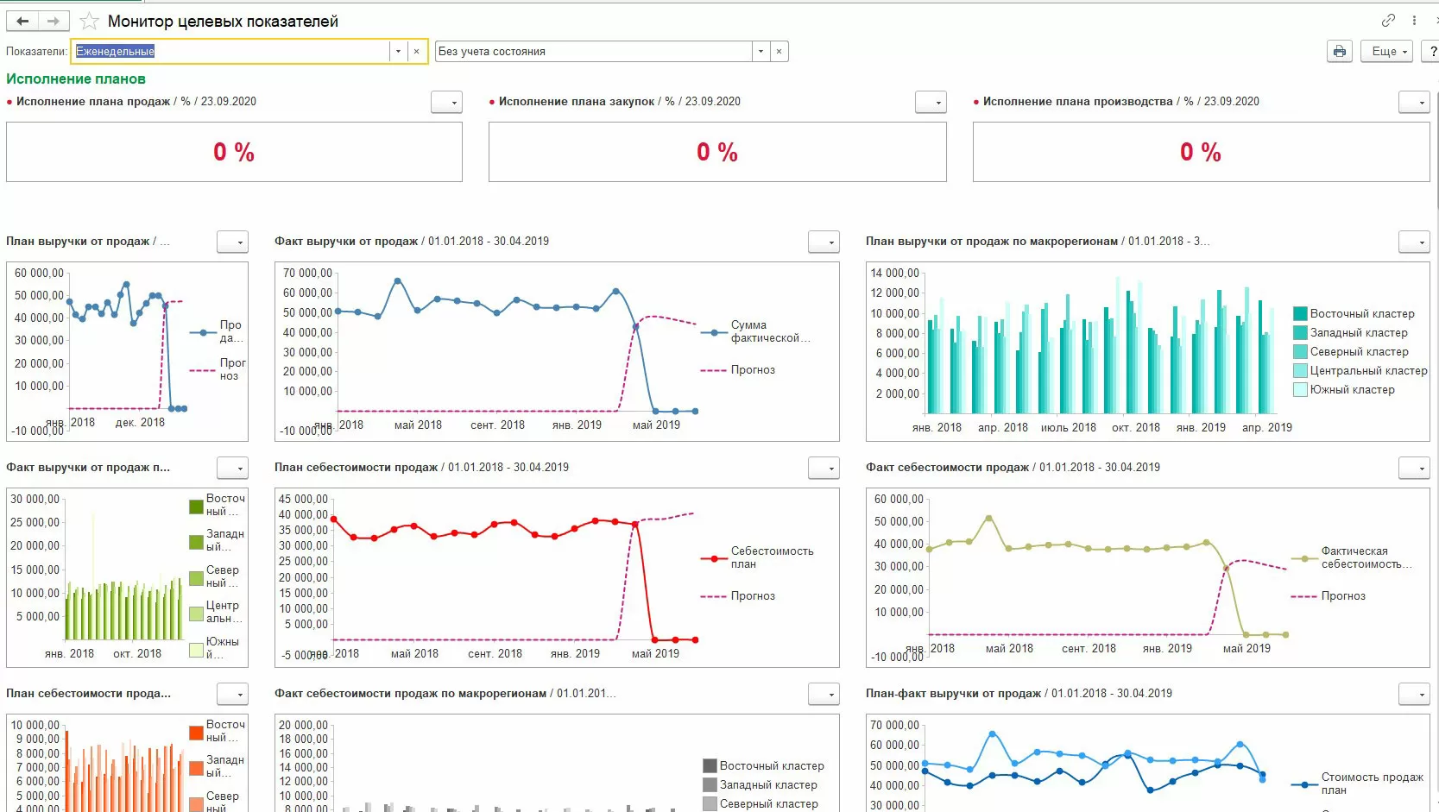Select gray Восточный кластер legend swatch
This screenshot has width=1439, height=812.
pyautogui.click(x=710, y=765)
